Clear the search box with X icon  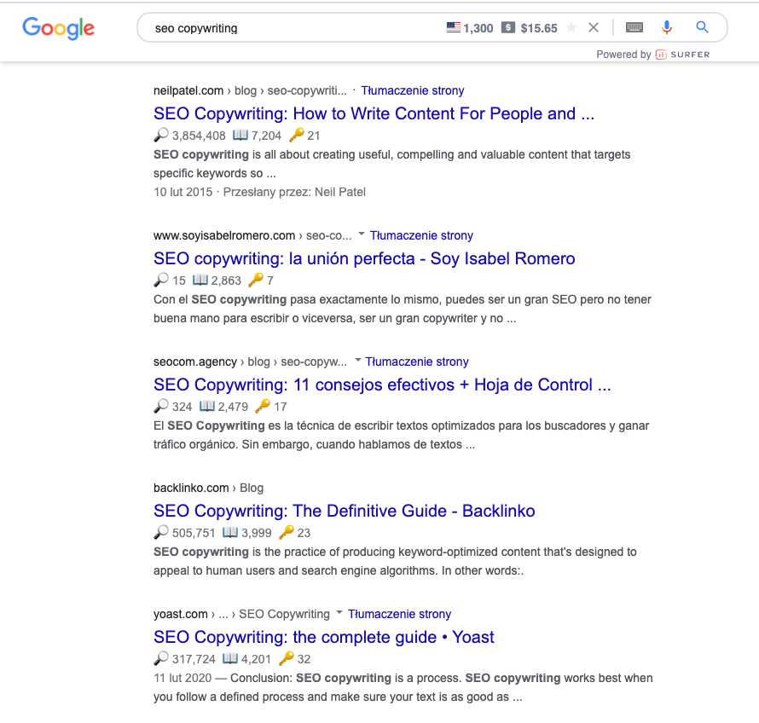[594, 27]
